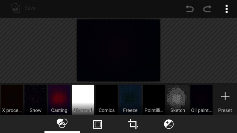Tap the photo editor app icon

click(15, 8)
